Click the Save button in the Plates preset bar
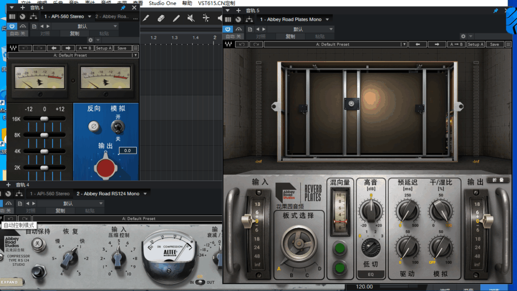This screenshot has width=517, height=291. pyautogui.click(x=494, y=44)
